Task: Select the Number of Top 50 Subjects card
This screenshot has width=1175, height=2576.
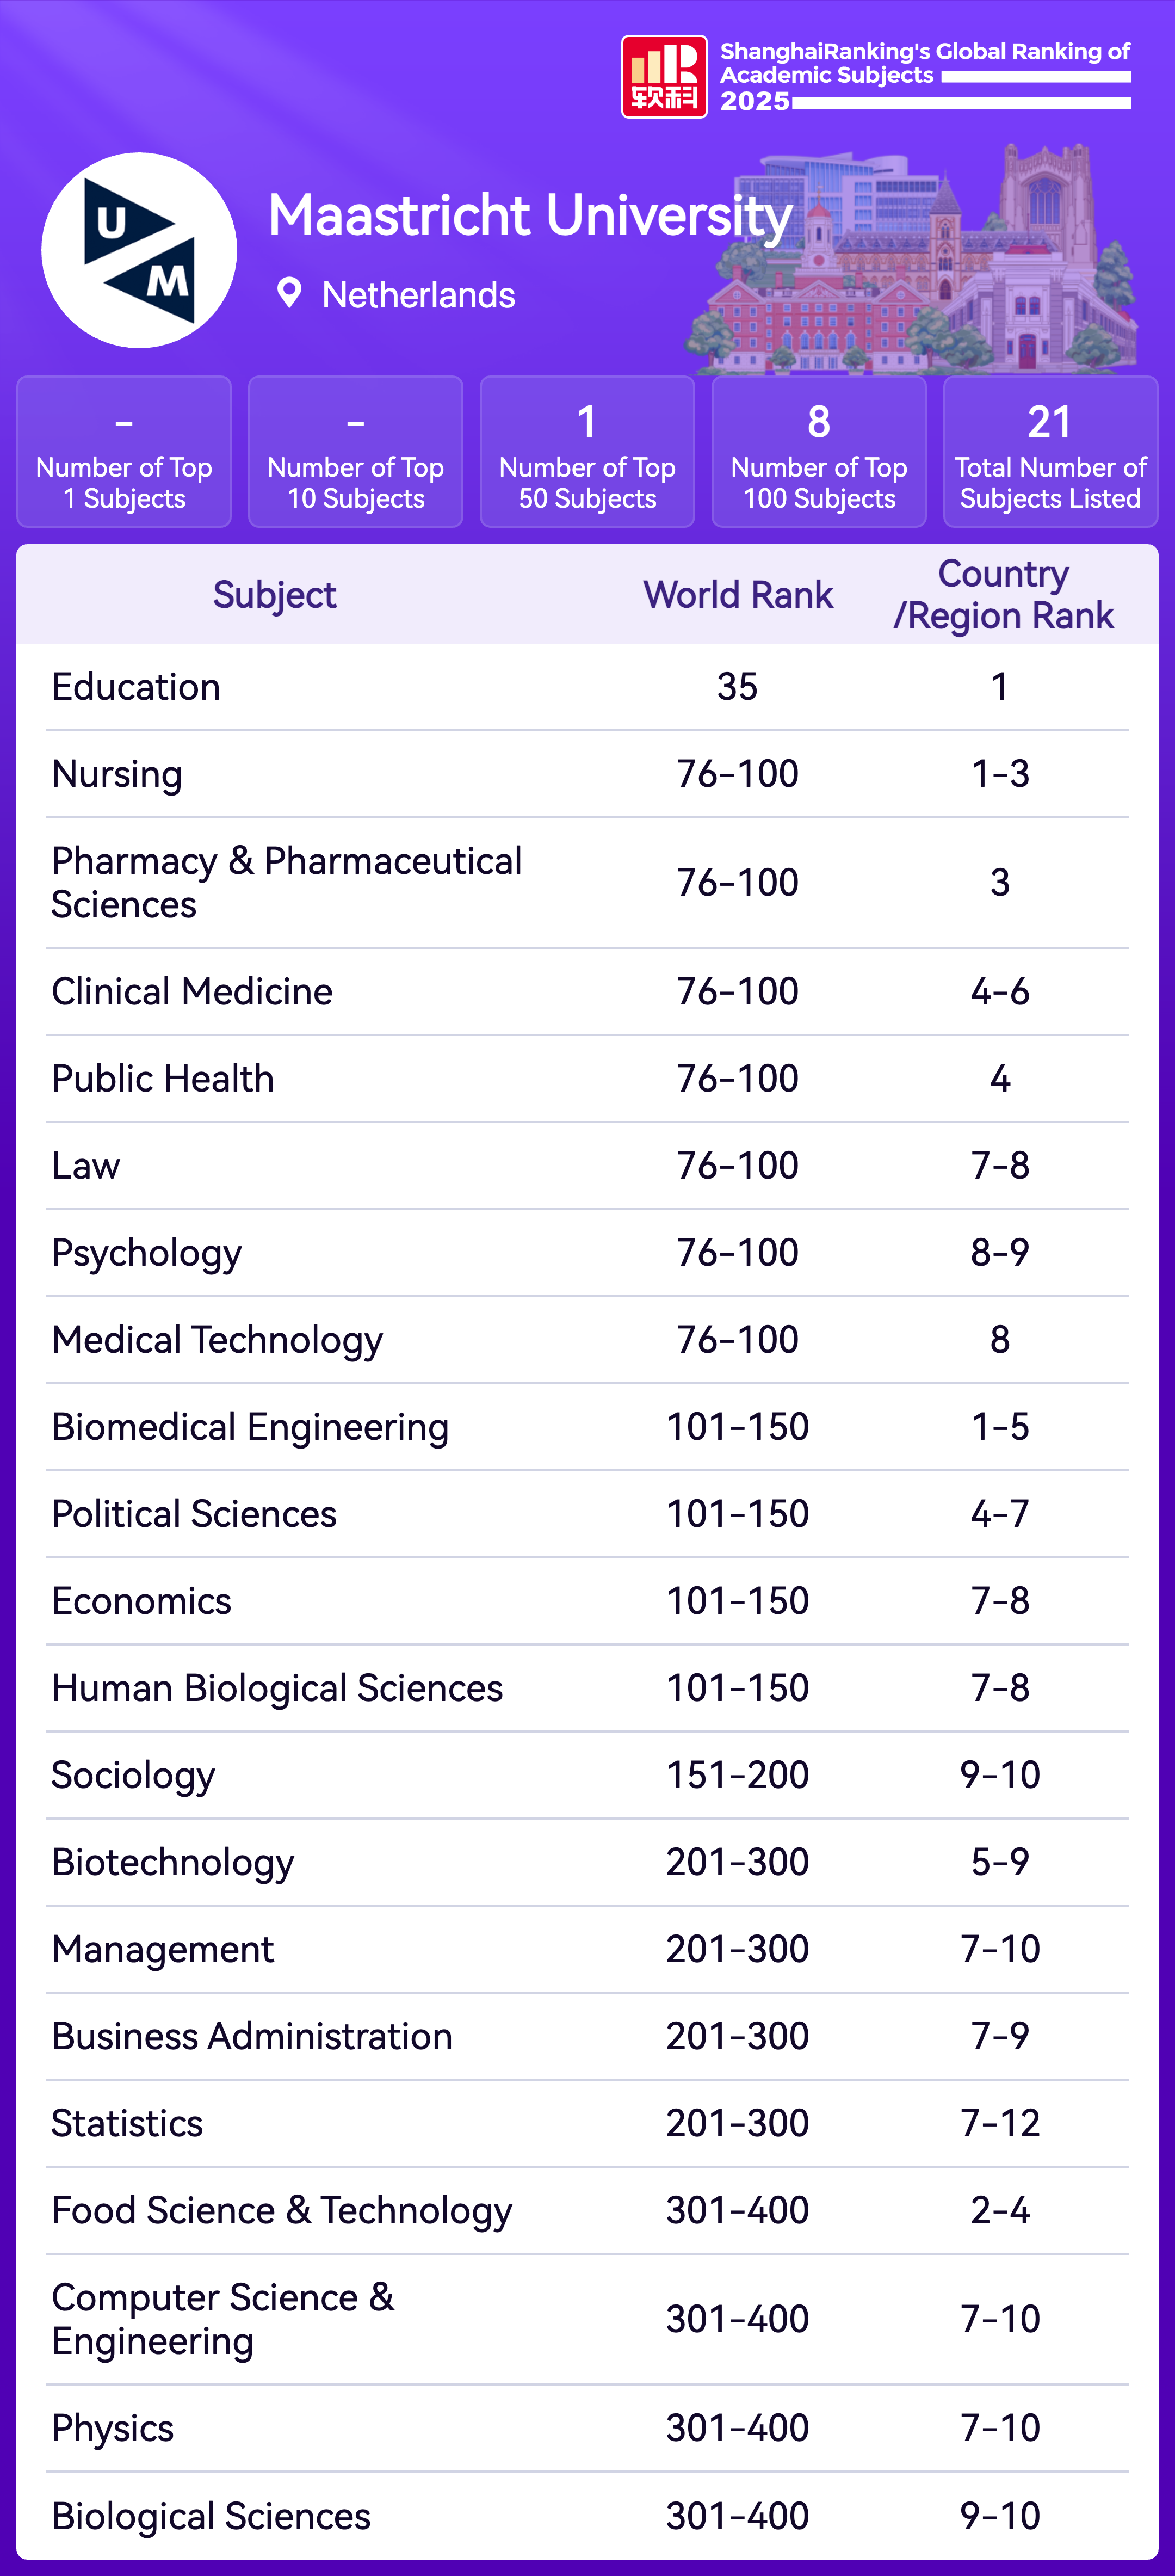Action: [x=587, y=452]
